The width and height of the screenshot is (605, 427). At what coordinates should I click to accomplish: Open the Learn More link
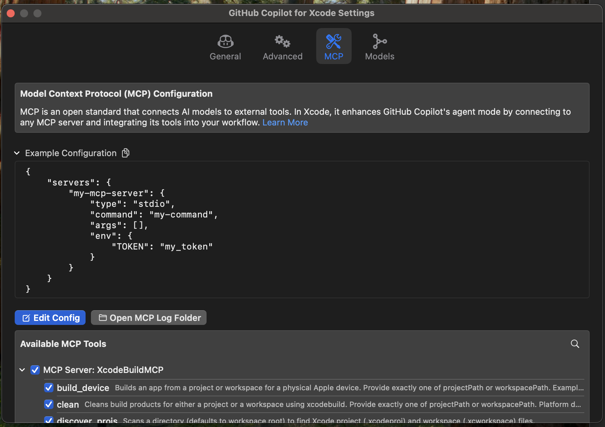(285, 122)
